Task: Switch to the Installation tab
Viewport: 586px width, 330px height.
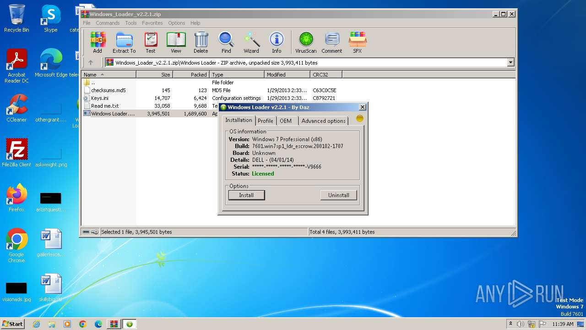Action: [239, 120]
